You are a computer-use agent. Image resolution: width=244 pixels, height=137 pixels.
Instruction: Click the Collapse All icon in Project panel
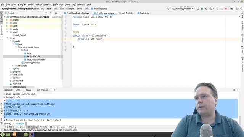50,13
